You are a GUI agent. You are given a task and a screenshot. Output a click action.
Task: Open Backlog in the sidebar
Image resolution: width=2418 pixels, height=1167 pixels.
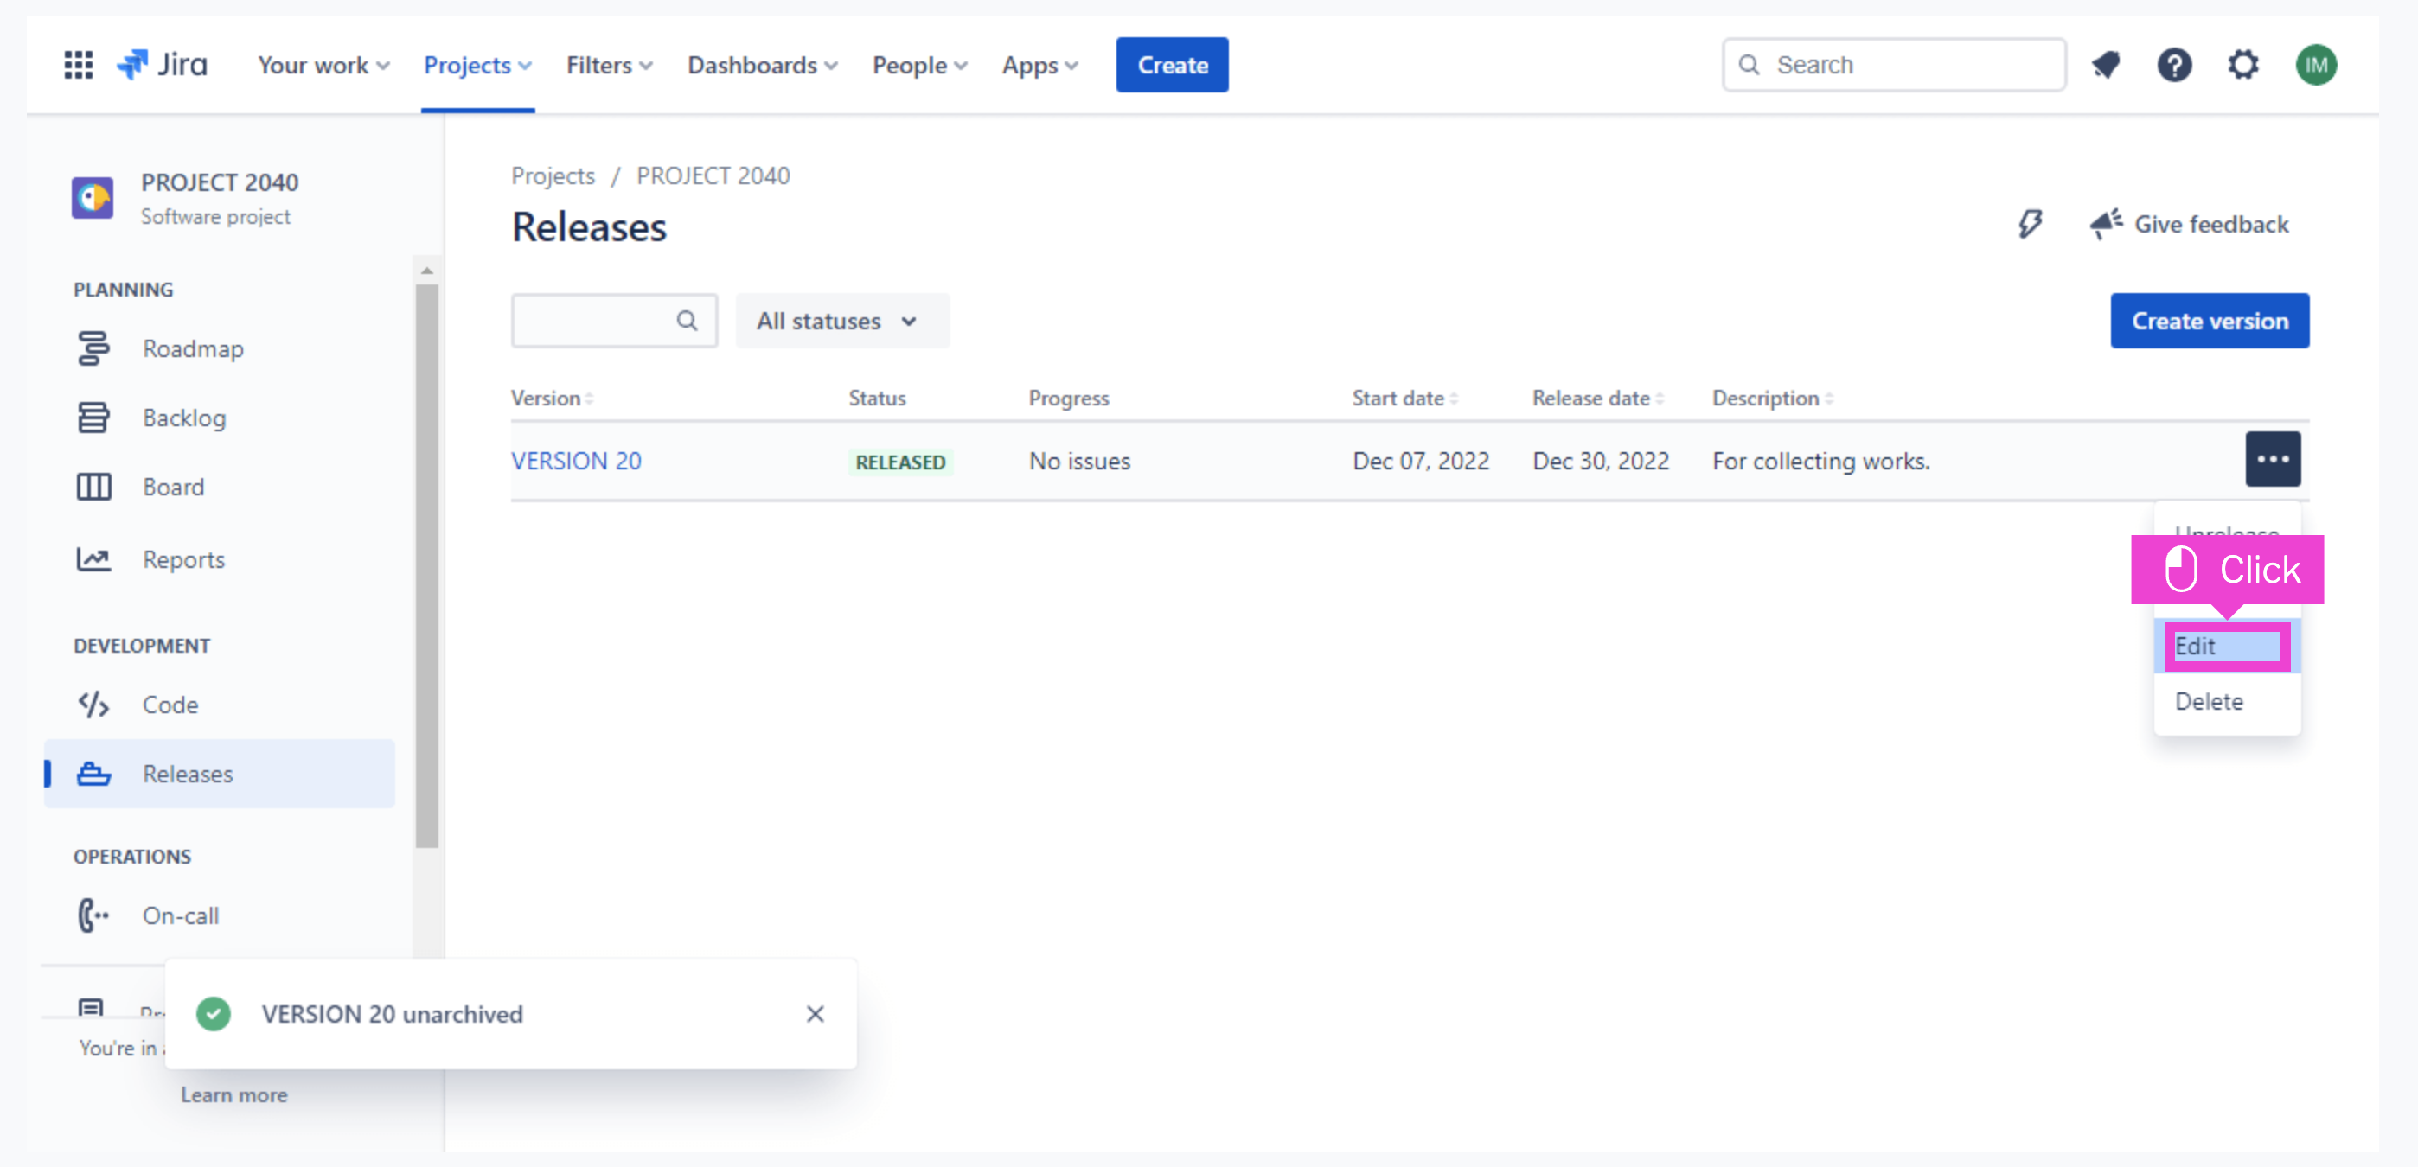220,418
